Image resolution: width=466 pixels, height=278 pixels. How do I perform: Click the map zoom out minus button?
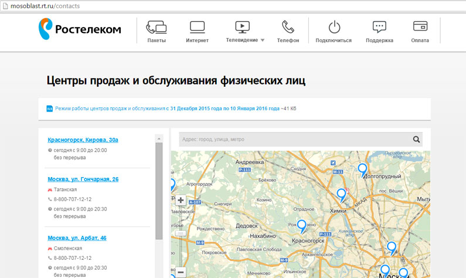[x=181, y=272]
